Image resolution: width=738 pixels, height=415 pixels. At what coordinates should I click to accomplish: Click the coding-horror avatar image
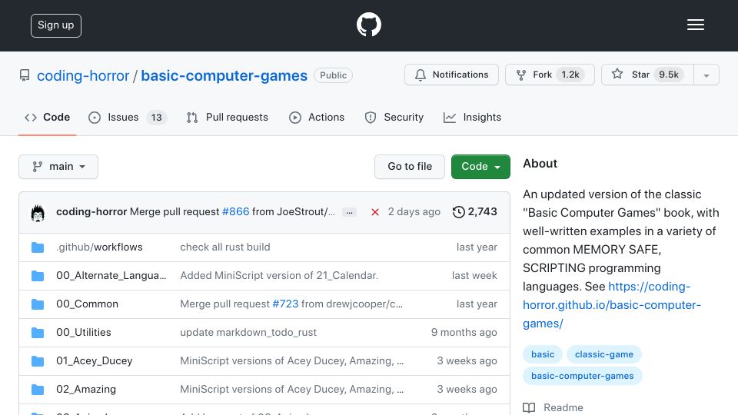click(x=38, y=213)
